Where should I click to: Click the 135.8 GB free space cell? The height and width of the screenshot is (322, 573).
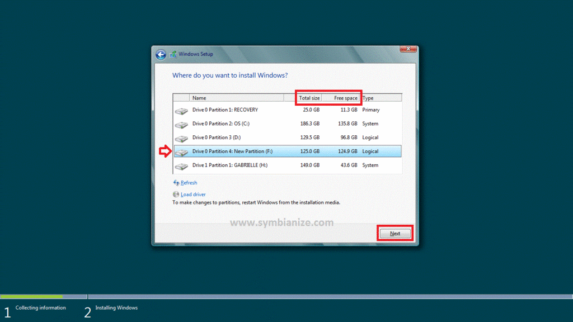click(347, 124)
